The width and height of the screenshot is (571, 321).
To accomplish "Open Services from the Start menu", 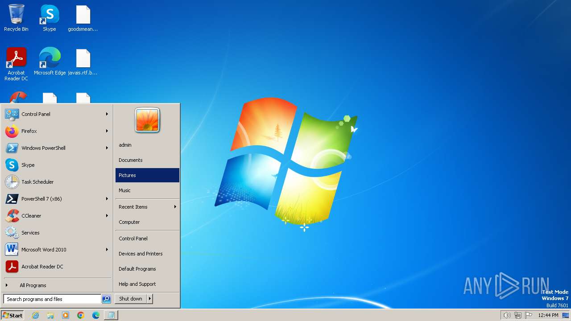I will 57,233.
